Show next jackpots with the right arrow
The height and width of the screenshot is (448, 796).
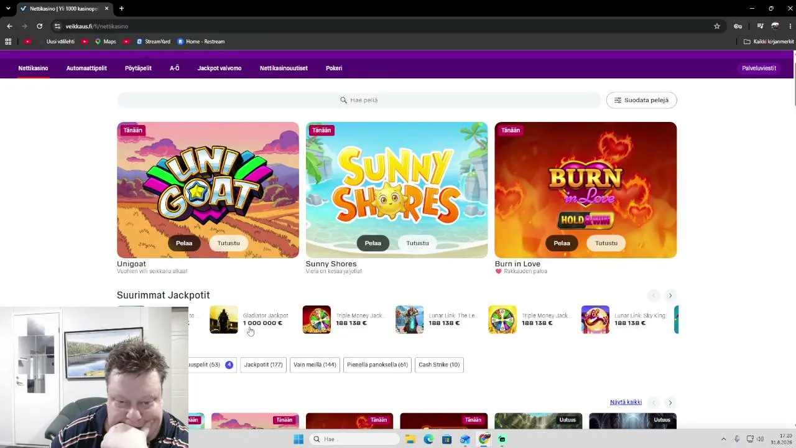click(x=670, y=296)
